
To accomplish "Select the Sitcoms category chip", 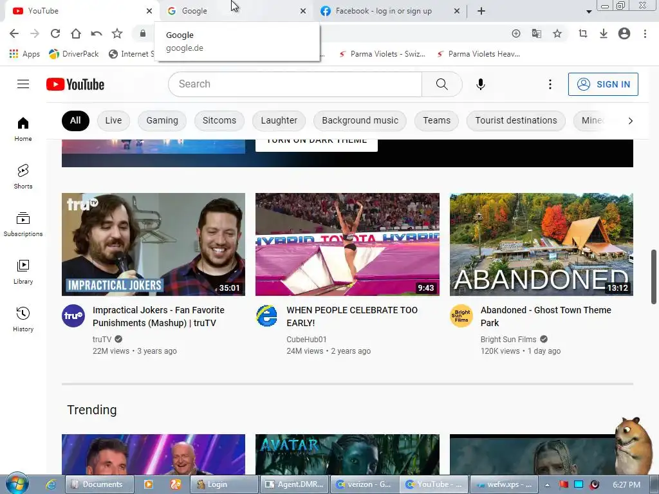I will coord(219,120).
